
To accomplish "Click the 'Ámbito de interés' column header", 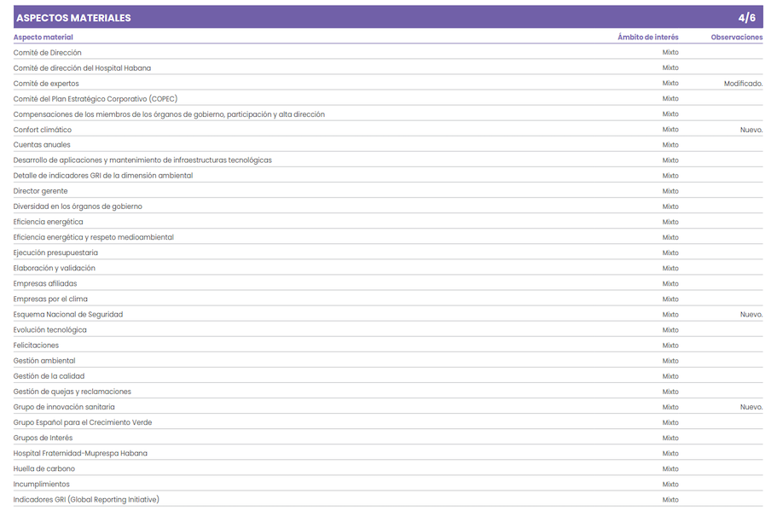I will 647,38.
